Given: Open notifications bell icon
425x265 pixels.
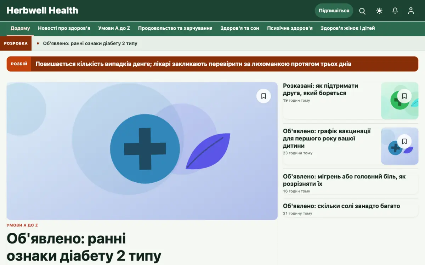Looking at the screenshot, I should pyautogui.click(x=395, y=11).
